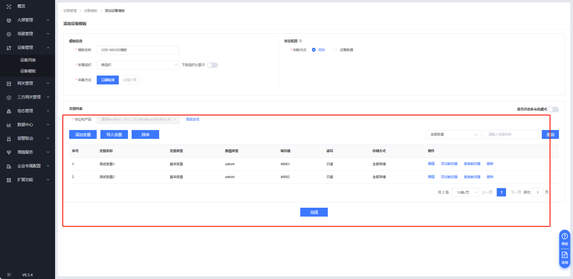Viewport: 573px width, 279px height.
Task: Click the 添加变量 button
Action: click(83, 135)
